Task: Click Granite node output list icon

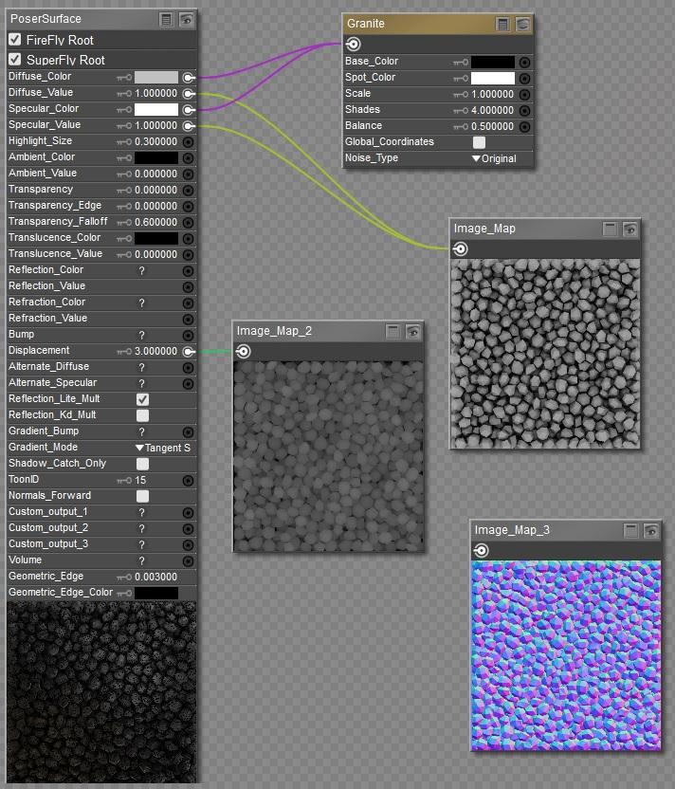Action: click(x=502, y=24)
